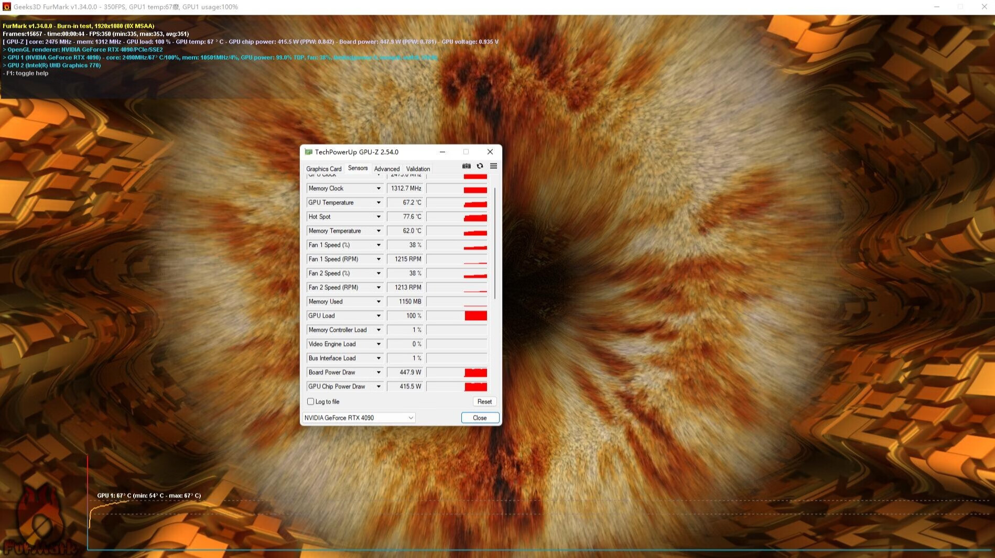Image resolution: width=995 pixels, height=558 pixels.
Task: Minimize the FurMark window
Action: pos(936,7)
